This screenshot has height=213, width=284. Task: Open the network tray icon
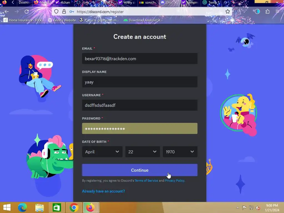251,208
